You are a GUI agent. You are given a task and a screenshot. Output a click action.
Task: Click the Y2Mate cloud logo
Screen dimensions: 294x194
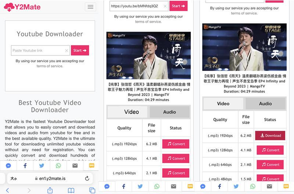[x=22, y=7]
